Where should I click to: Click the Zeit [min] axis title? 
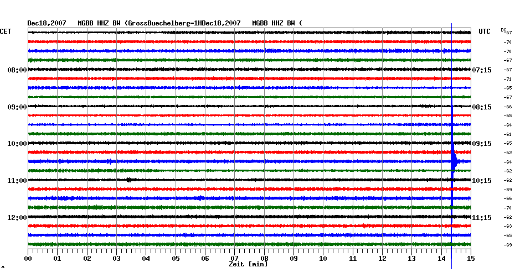248,264
